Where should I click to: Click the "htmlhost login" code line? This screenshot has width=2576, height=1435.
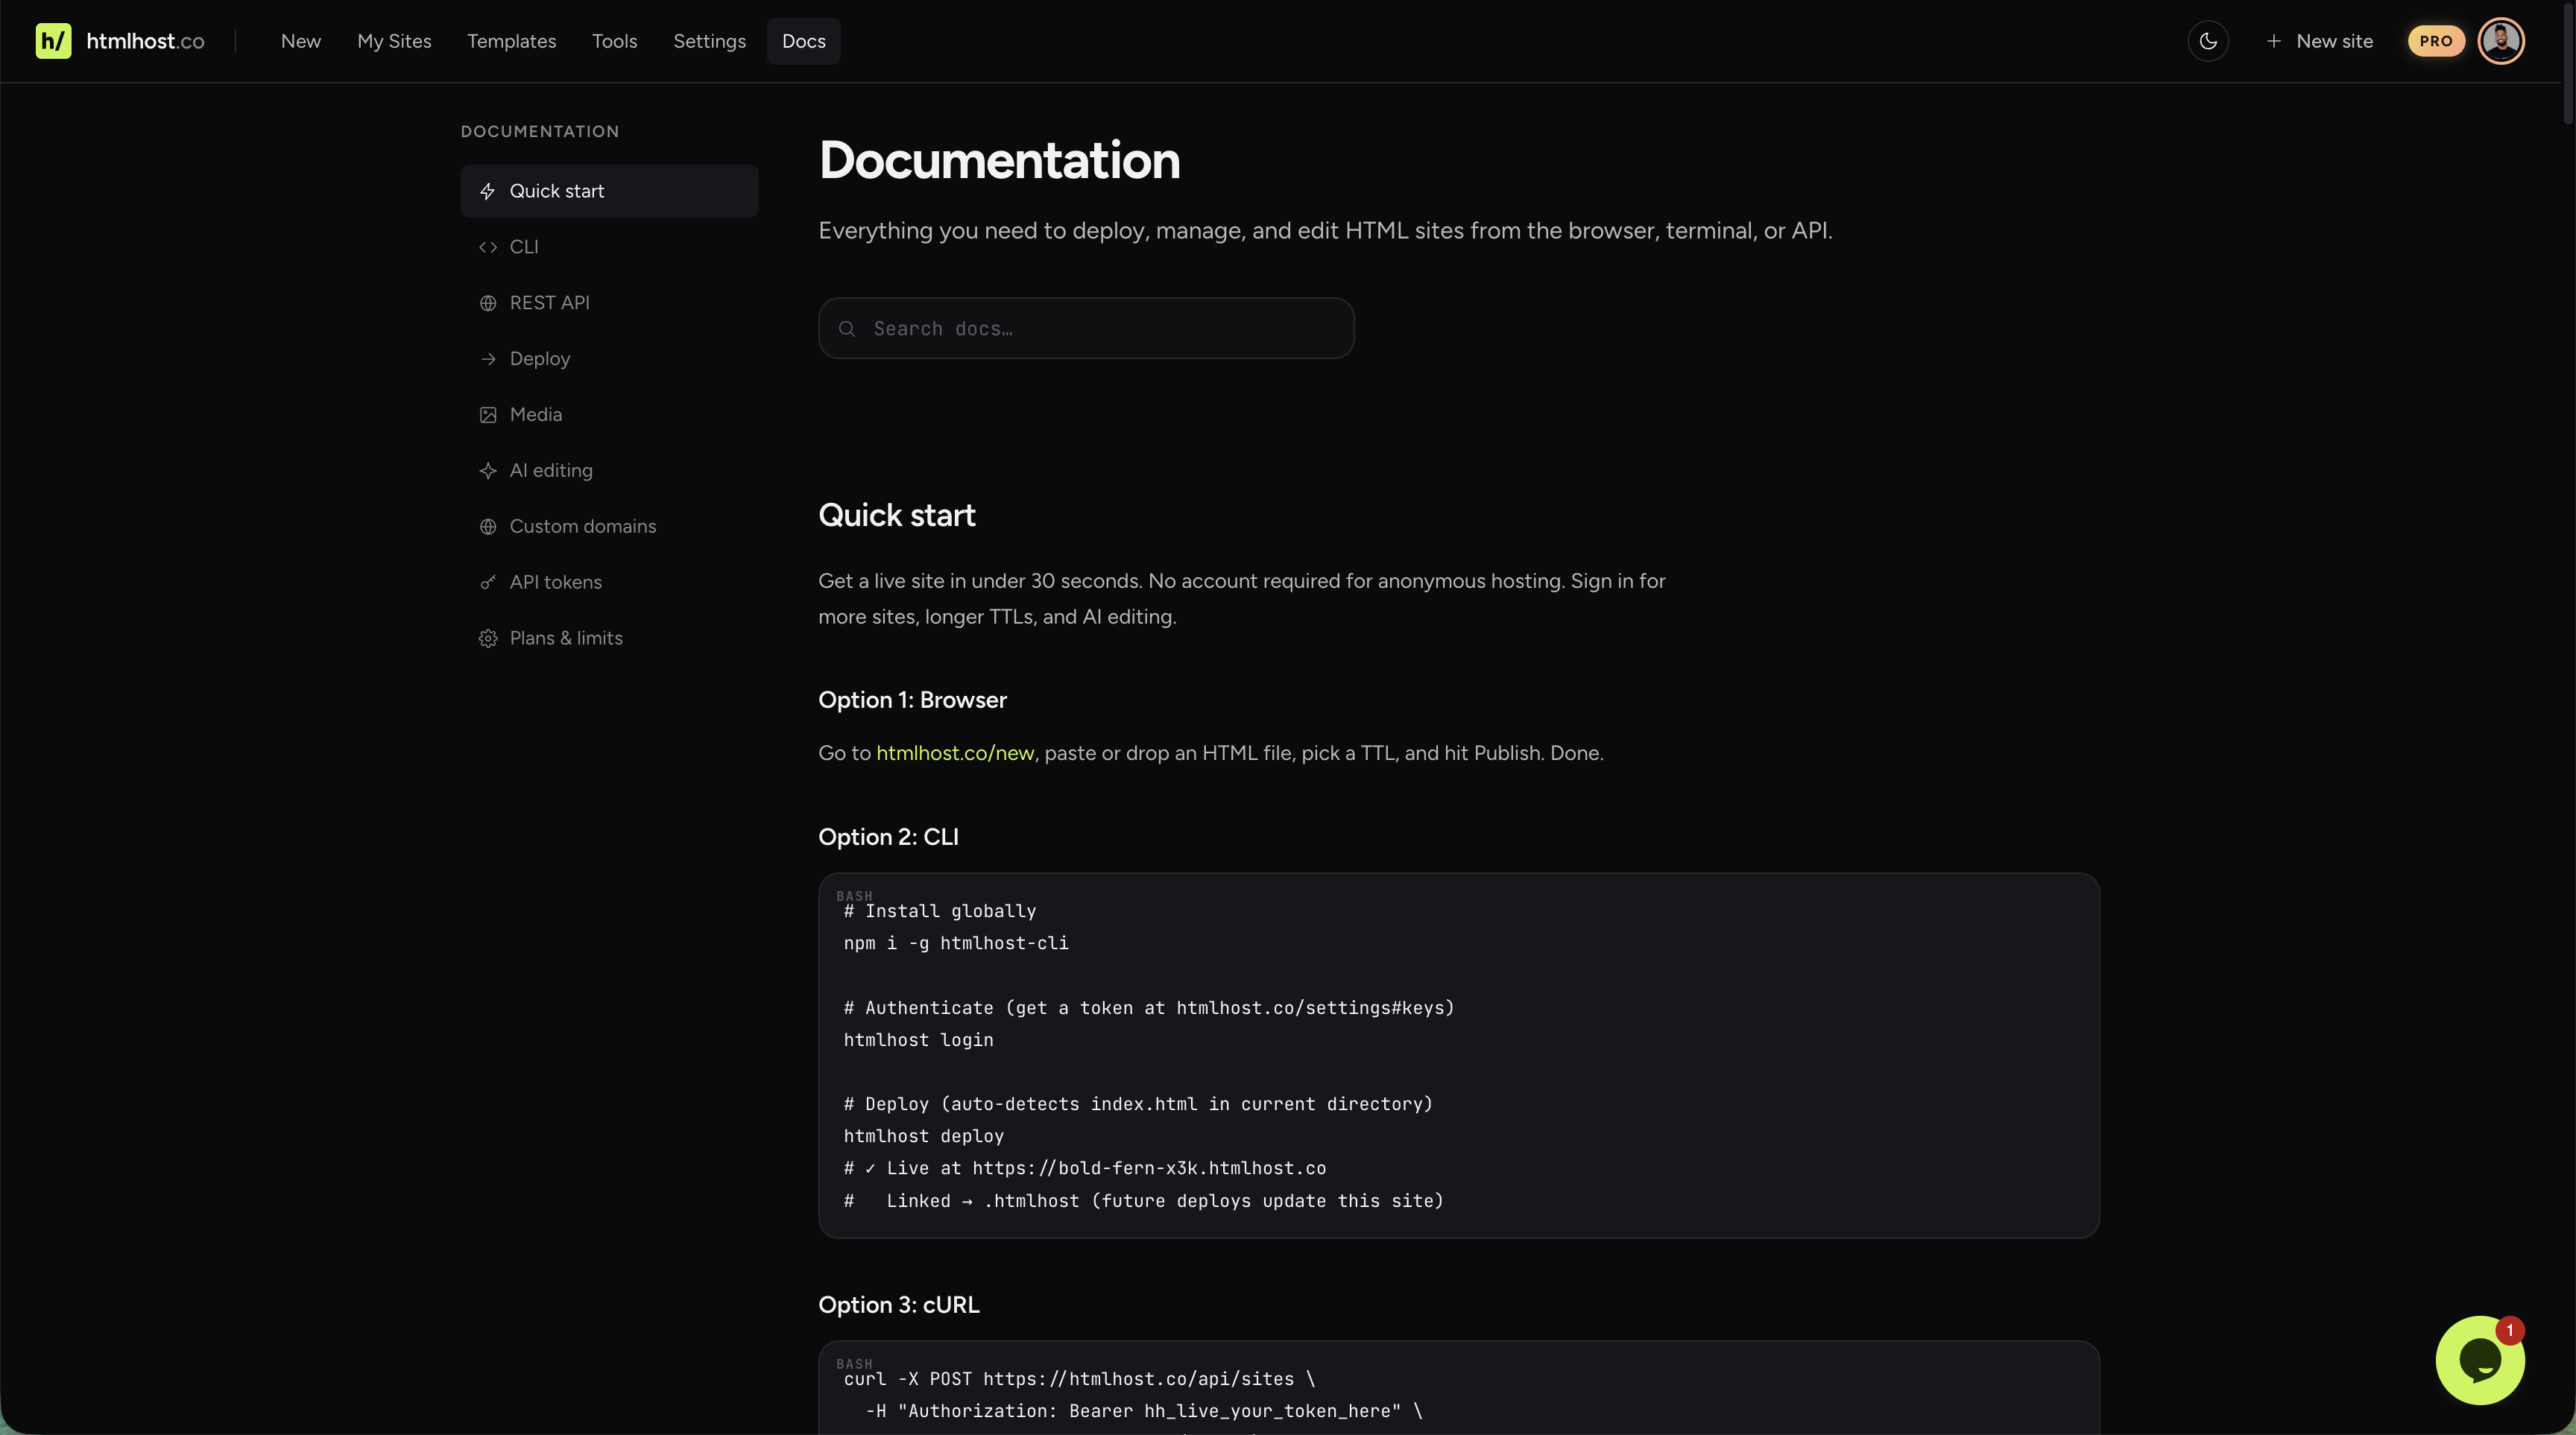919,1040
